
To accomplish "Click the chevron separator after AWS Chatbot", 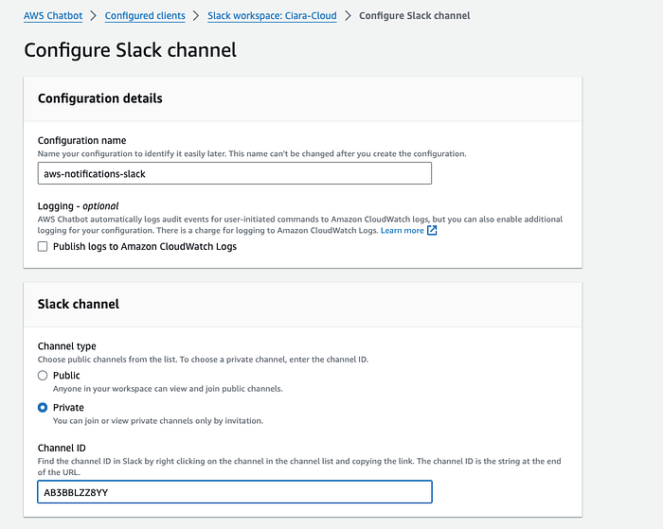I will point(94,16).
